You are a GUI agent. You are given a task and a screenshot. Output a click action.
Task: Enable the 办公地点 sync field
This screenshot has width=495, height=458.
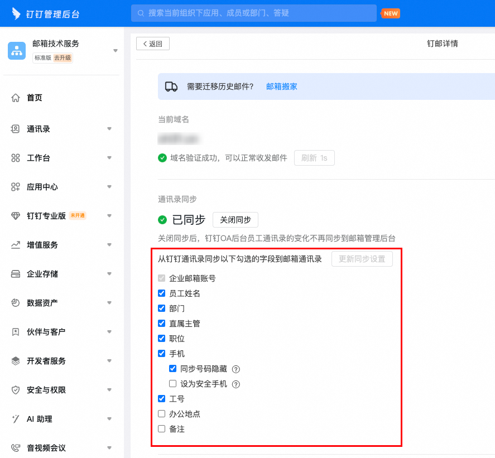[162, 414]
